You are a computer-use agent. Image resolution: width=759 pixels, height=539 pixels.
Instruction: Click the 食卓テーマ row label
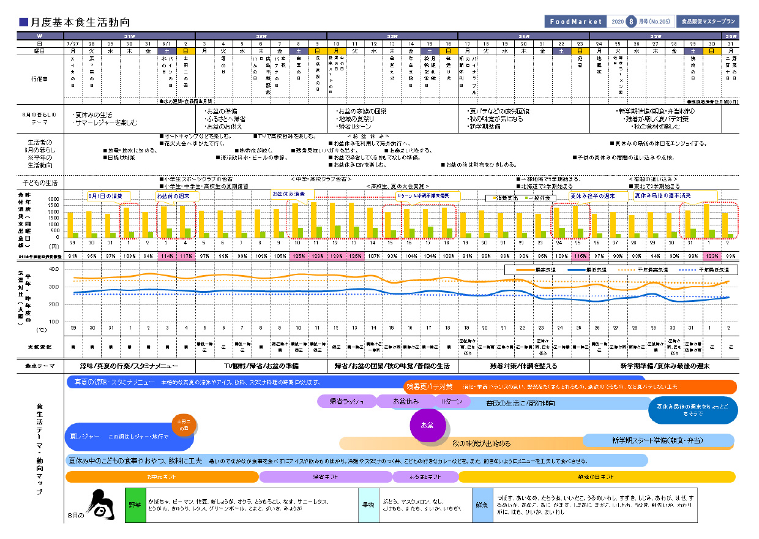pyautogui.click(x=40, y=366)
